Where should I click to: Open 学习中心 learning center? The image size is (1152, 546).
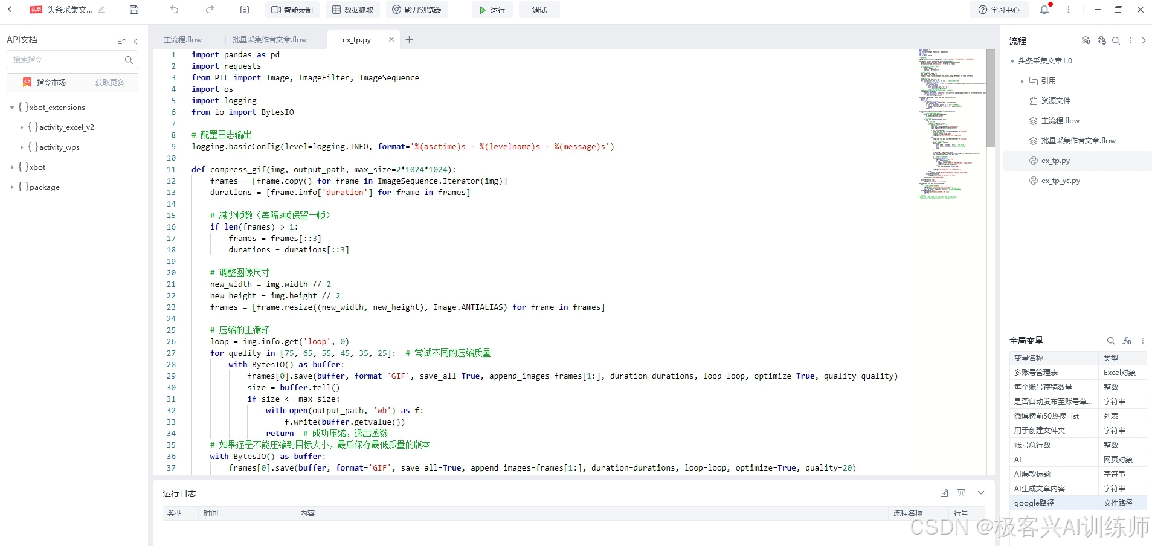point(999,10)
